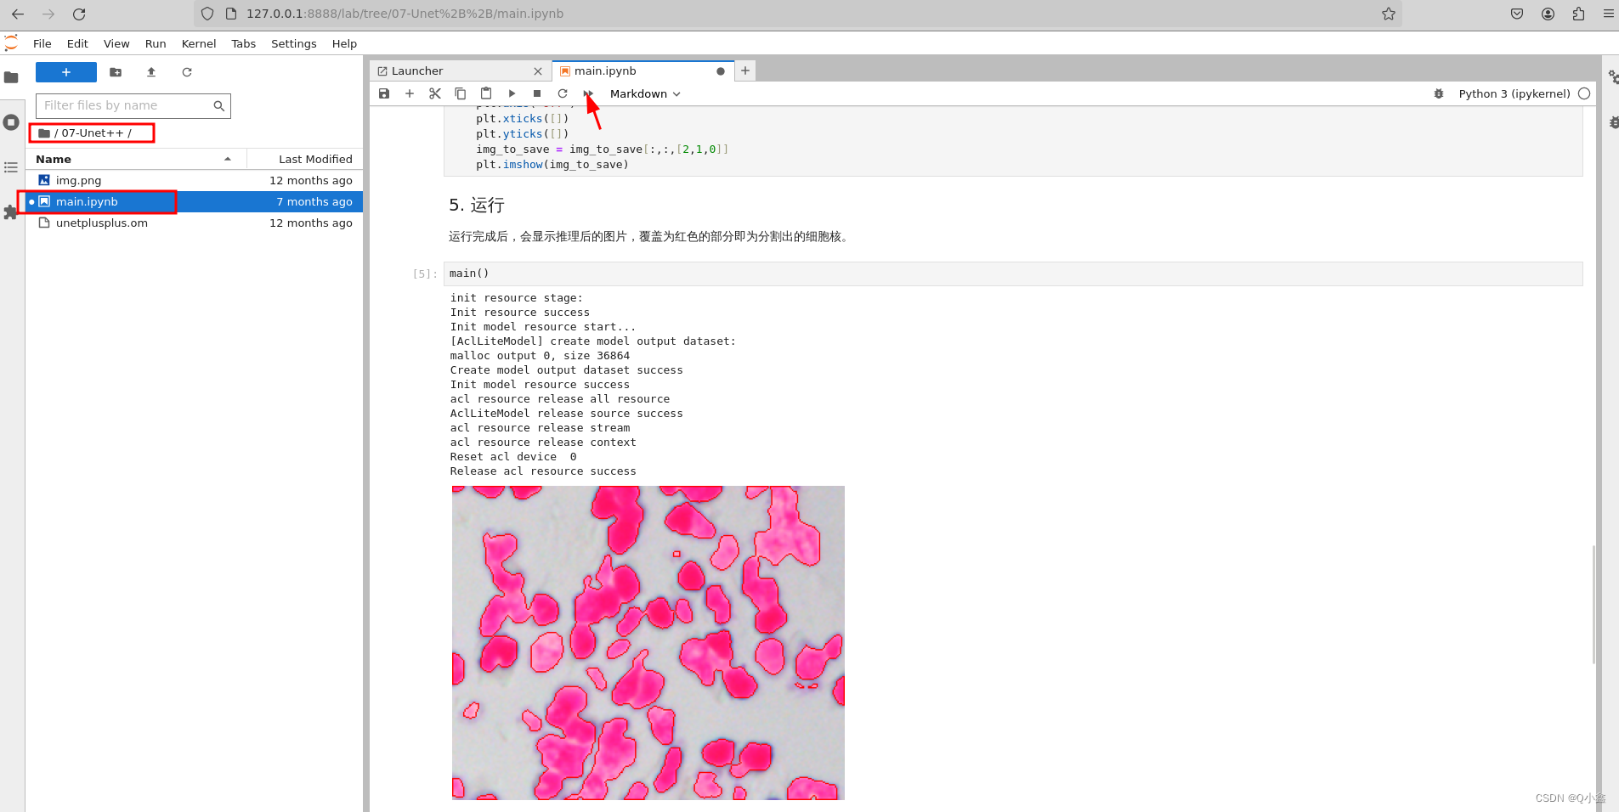
Task: Click the 07-Unet++ breadcrumb path
Action: point(93,133)
